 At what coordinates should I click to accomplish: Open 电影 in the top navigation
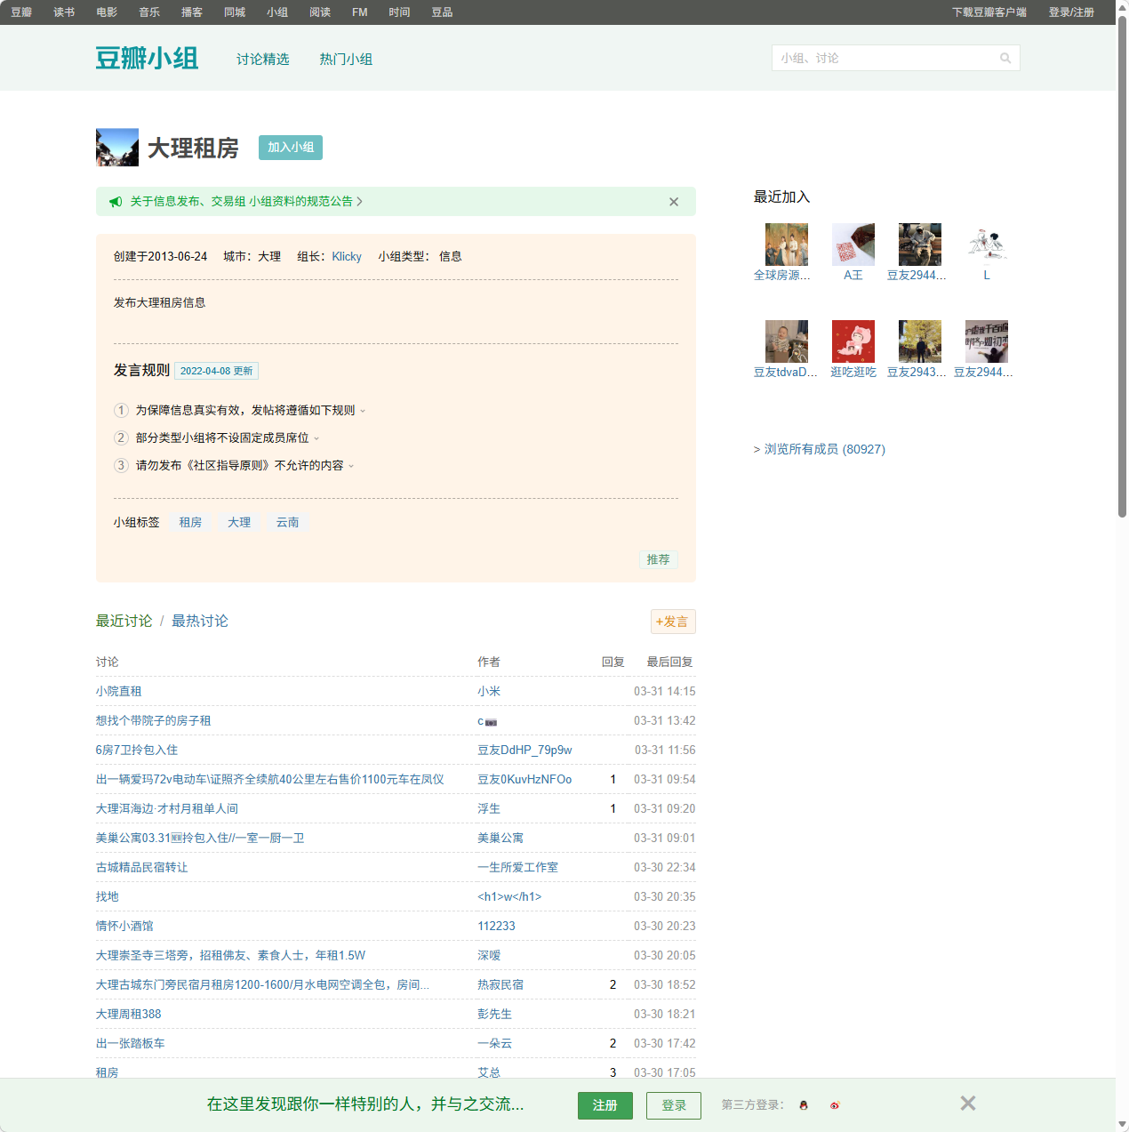(x=106, y=12)
